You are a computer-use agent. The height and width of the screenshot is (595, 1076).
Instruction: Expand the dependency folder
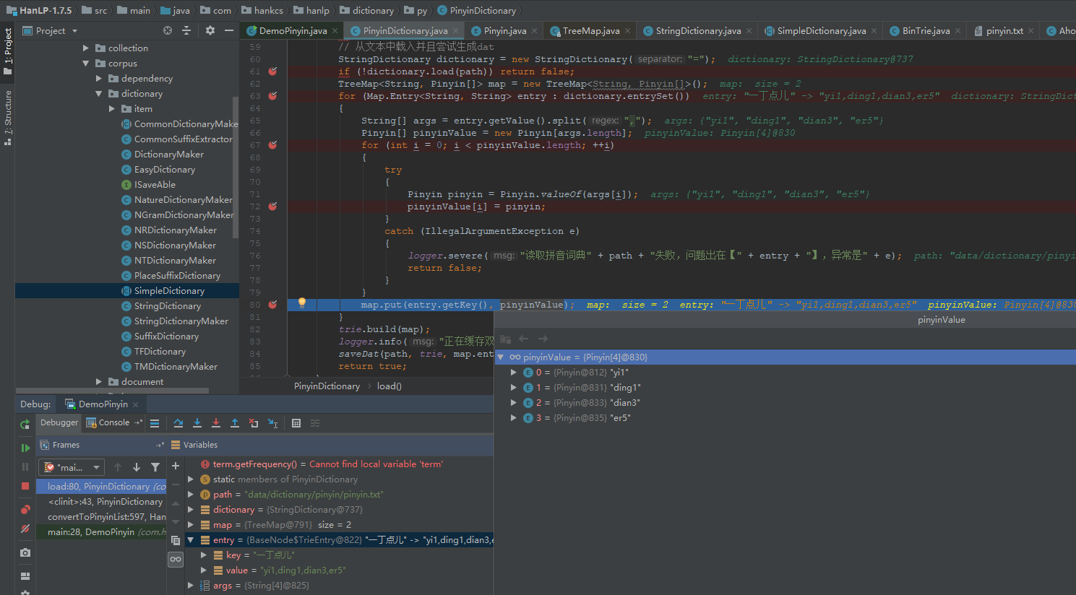[99, 79]
